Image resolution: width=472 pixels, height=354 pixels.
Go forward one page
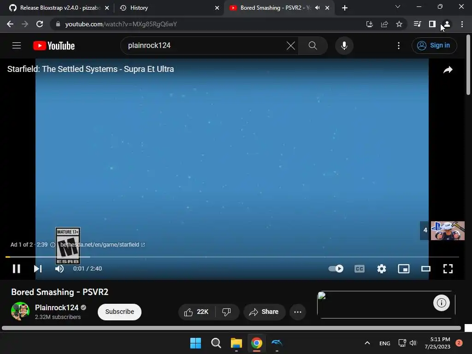25,24
